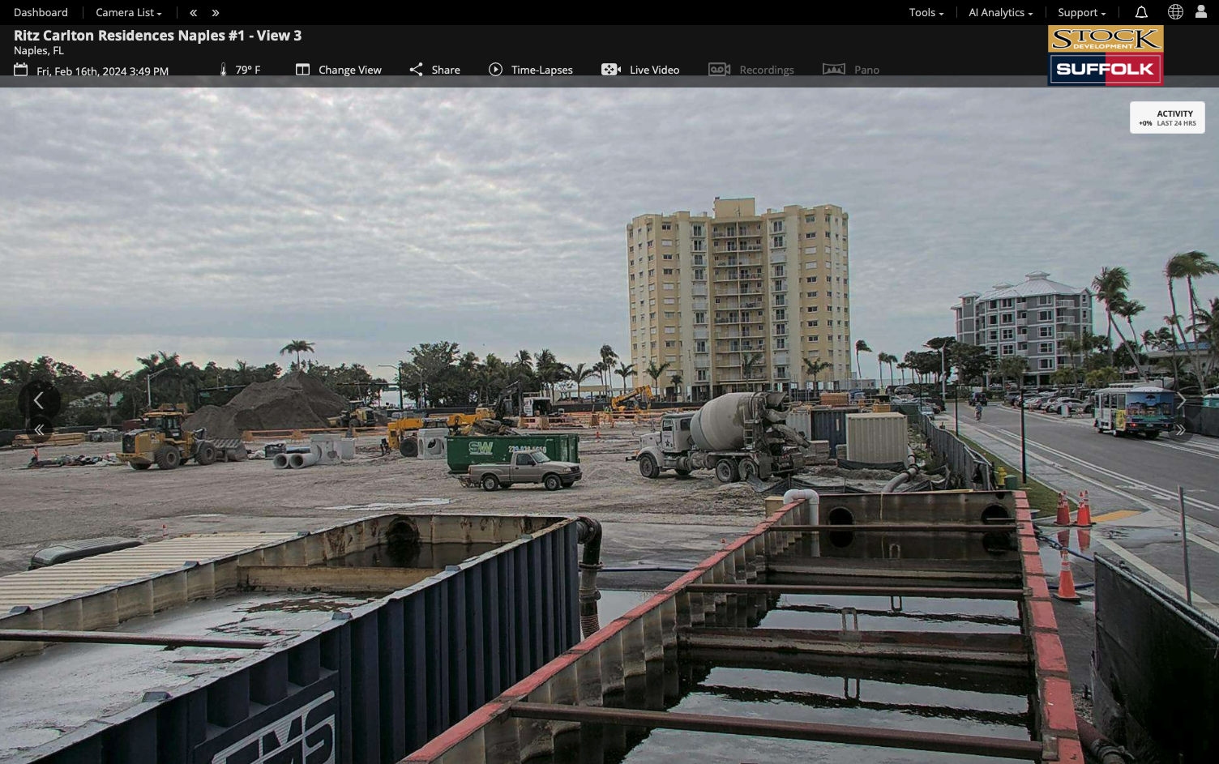Show previous image with left chevron
This screenshot has height=764, width=1219.
point(38,399)
